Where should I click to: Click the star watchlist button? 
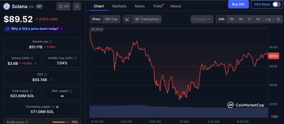click(63, 6)
